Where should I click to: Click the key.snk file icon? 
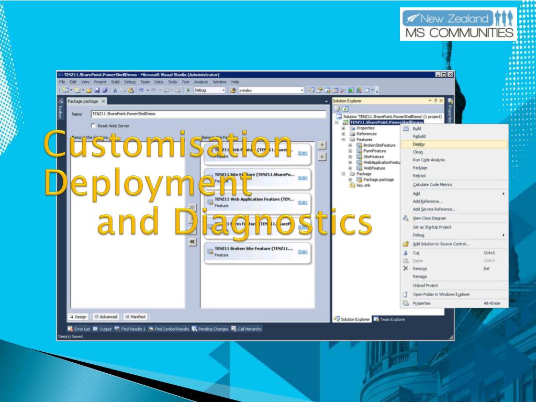(x=352, y=185)
